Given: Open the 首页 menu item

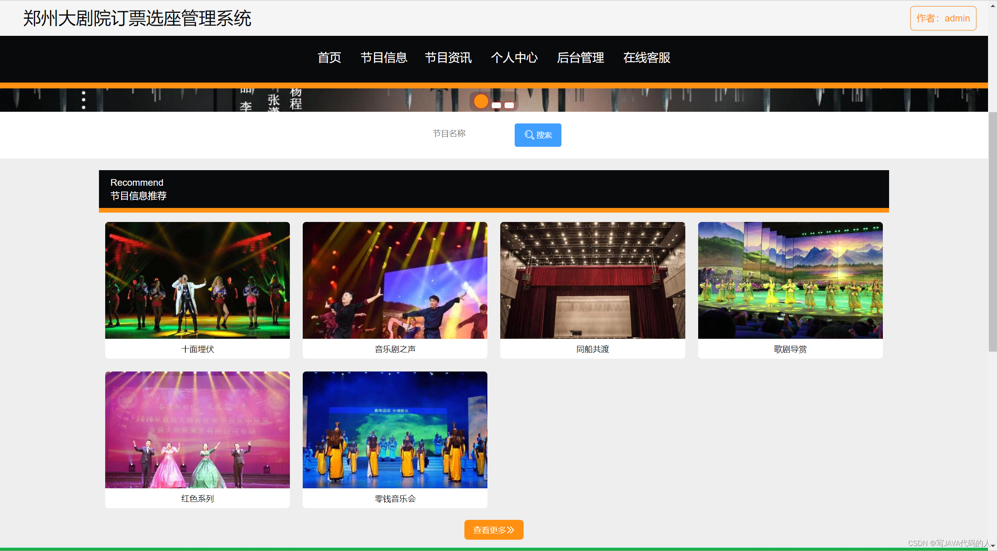Looking at the screenshot, I should (x=329, y=58).
